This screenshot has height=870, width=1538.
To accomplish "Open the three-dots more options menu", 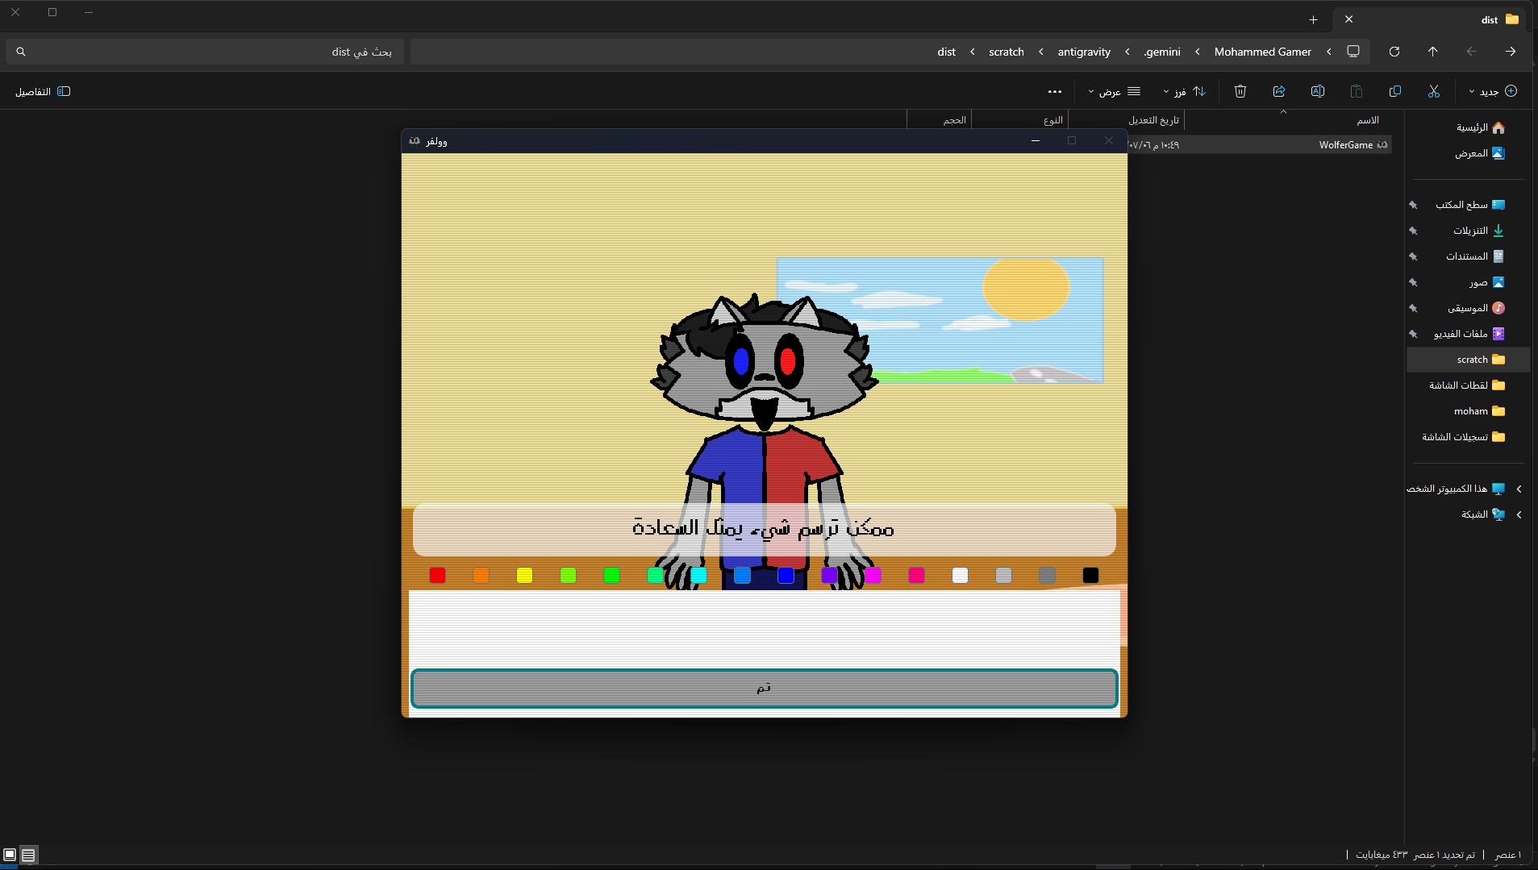I will (x=1055, y=91).
